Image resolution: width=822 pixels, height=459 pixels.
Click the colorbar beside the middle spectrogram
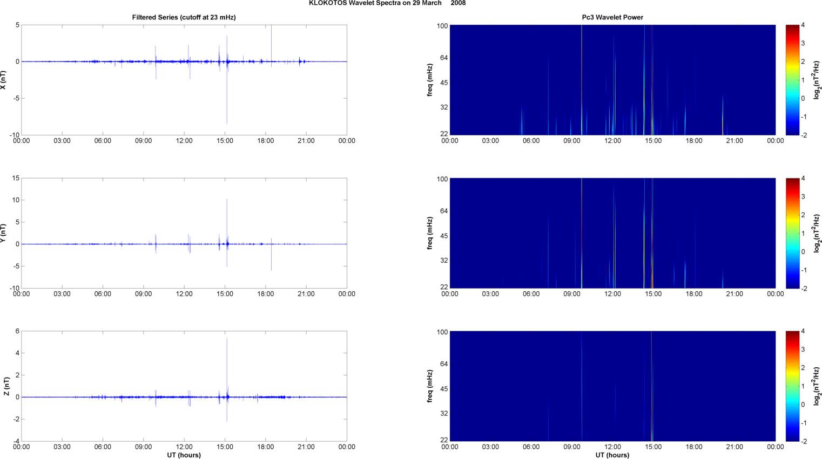(x=792, y=233)
